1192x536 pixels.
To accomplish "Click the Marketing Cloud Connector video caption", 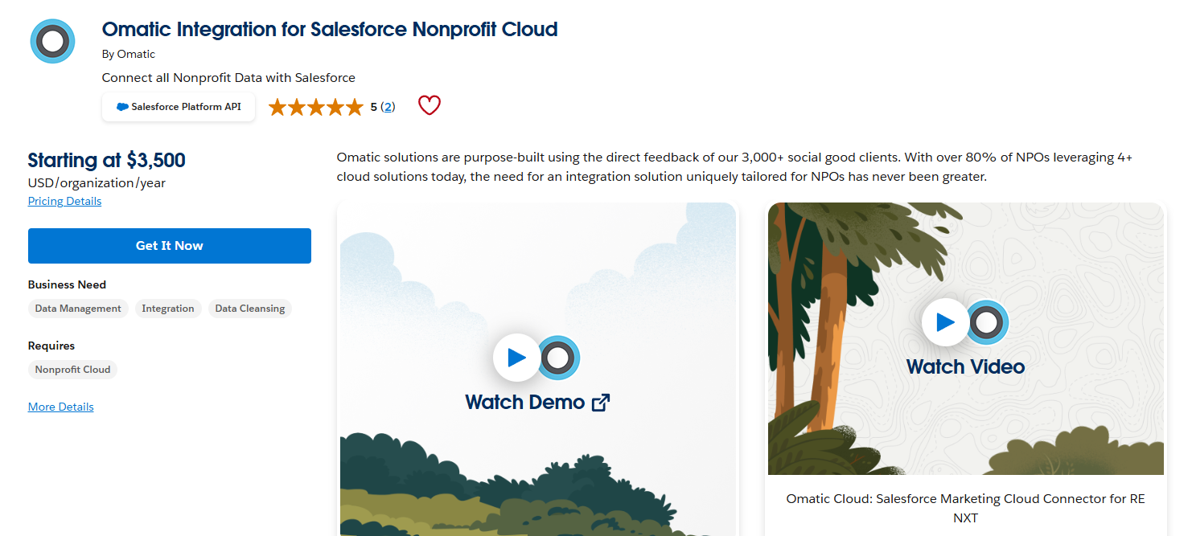I will click(x=965, y=508).
